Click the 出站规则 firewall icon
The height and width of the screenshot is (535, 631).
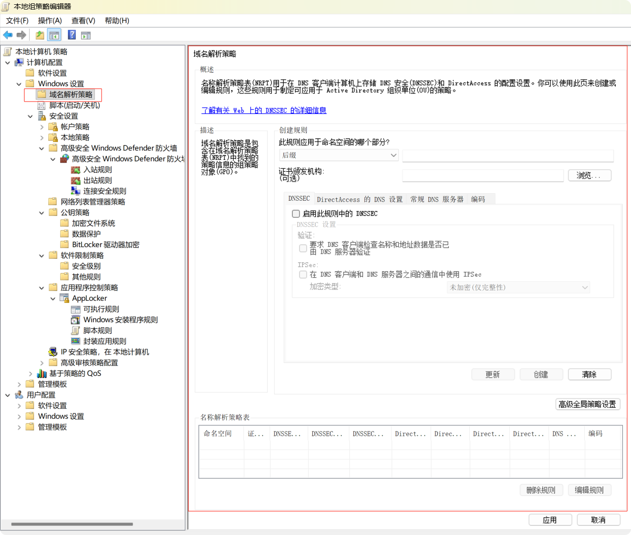point(75,180)
